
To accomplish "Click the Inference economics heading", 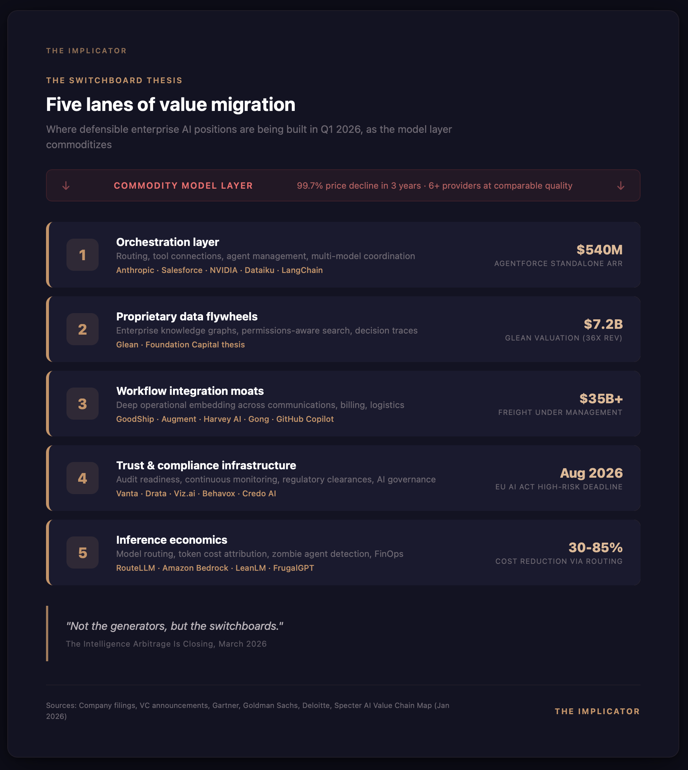I will tap(172, 540).
